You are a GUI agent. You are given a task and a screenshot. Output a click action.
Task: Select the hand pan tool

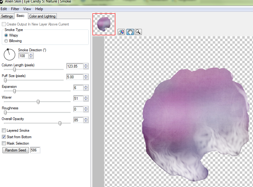point(130,32)
